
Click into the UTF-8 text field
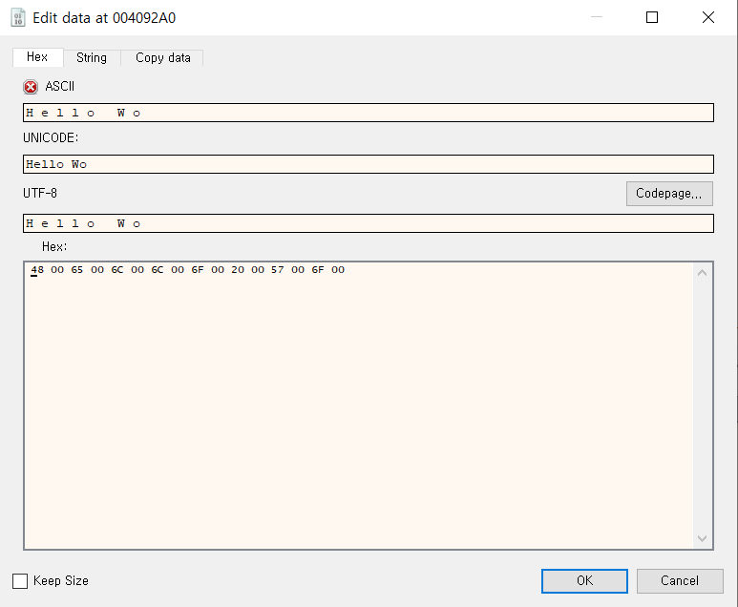pos(369,223)
